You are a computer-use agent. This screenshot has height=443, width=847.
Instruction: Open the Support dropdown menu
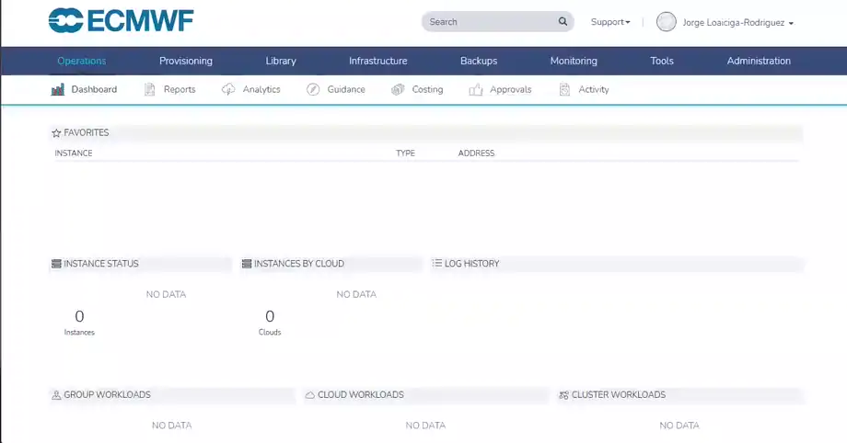point(610,22)
